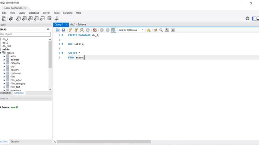This screenshot has height=145, width=259.
Task: Expand the customer table node
Action: (4, 73)
